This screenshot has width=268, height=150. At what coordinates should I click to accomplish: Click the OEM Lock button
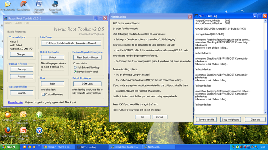(x=87, y=84)
